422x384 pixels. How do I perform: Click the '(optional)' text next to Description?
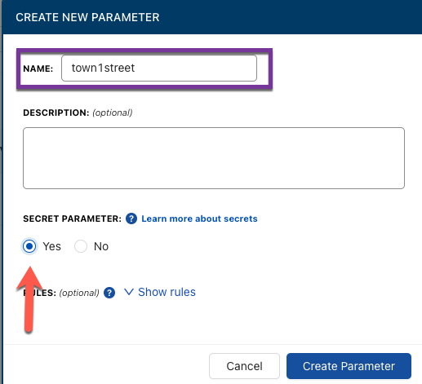(x=113, y=113)
